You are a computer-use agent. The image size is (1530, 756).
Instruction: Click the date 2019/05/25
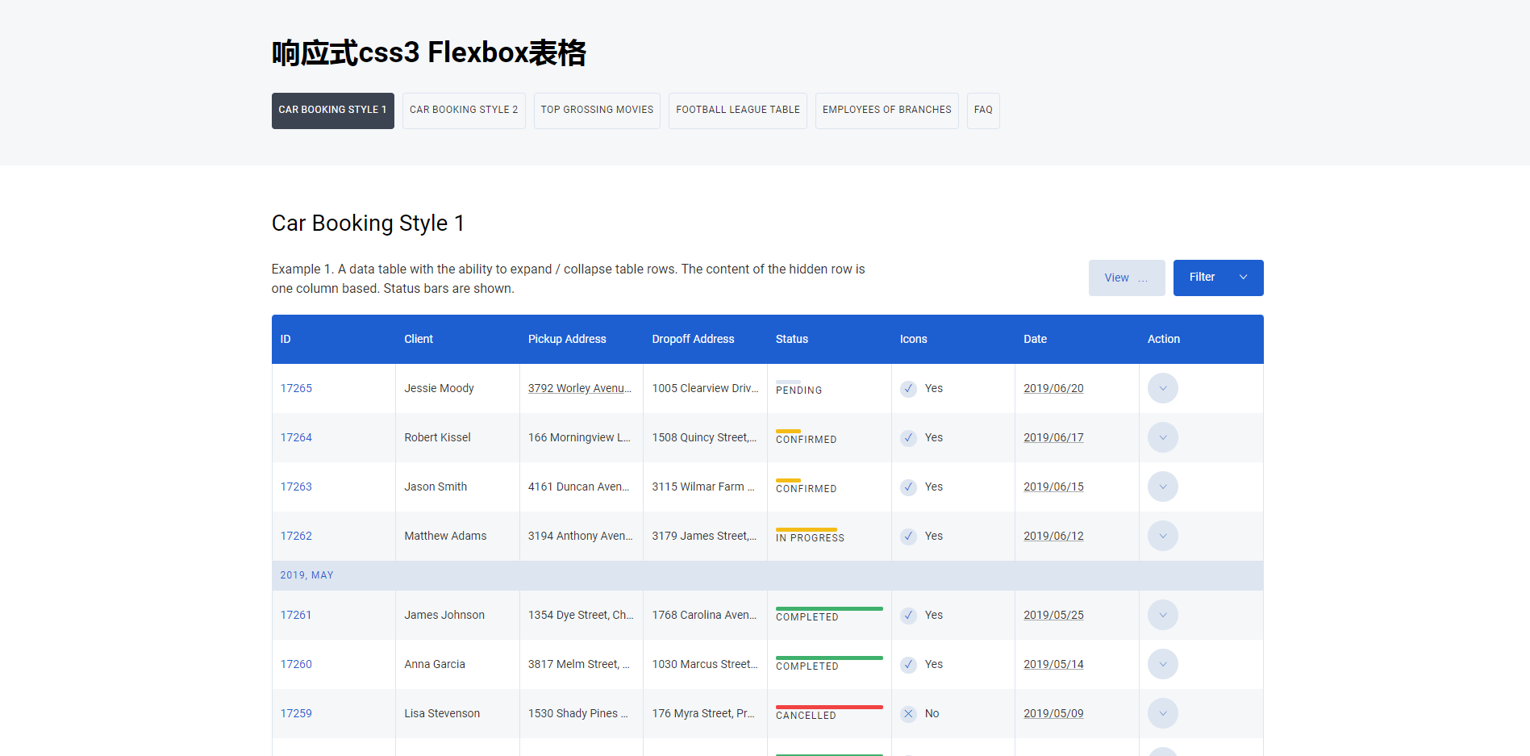[x=1053, y=615]
